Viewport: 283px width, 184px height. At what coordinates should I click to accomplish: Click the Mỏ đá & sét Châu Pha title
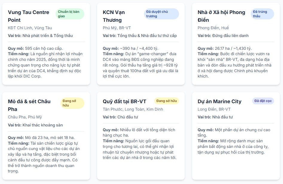click(29, 105)
